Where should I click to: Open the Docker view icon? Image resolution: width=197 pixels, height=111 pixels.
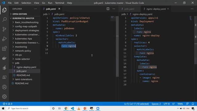[4, 58]
